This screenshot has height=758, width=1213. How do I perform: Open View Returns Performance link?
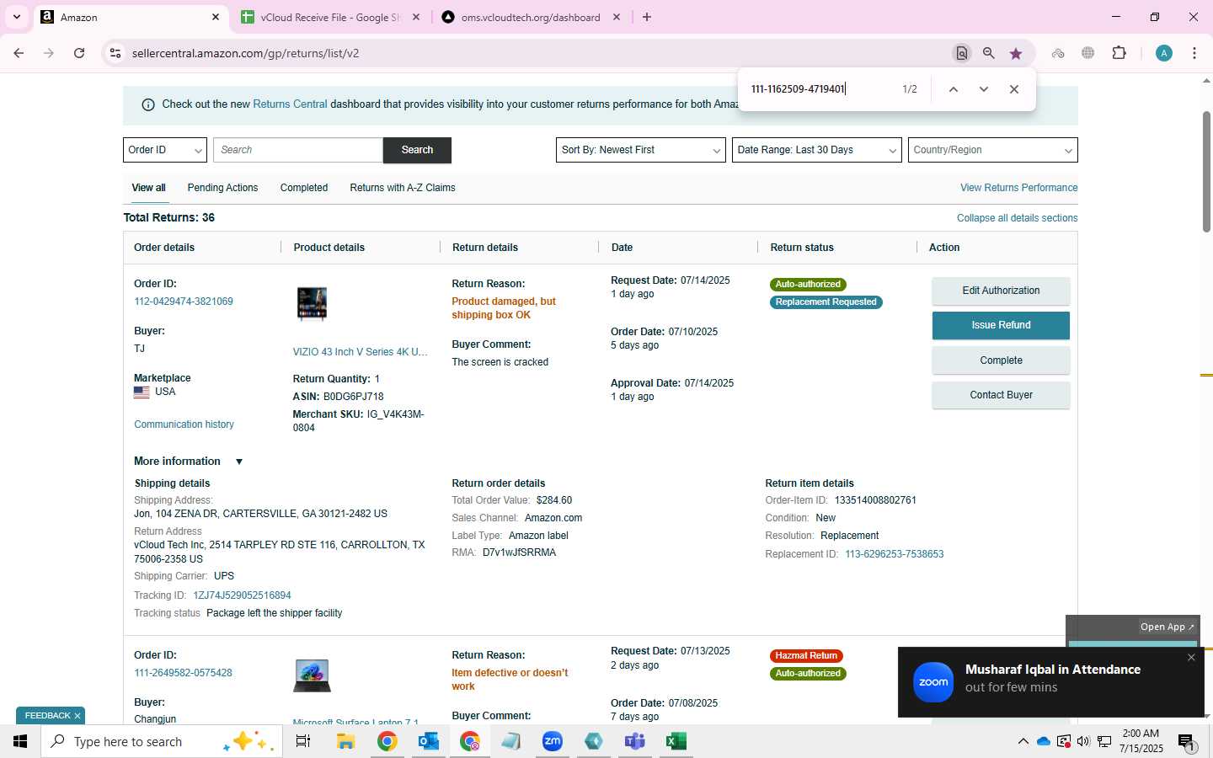(1018, 188)
